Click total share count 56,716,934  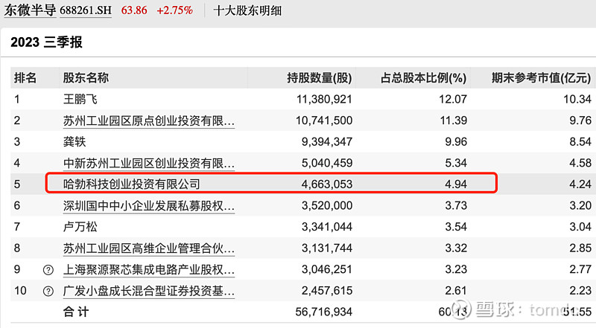[x=324, y=312]
